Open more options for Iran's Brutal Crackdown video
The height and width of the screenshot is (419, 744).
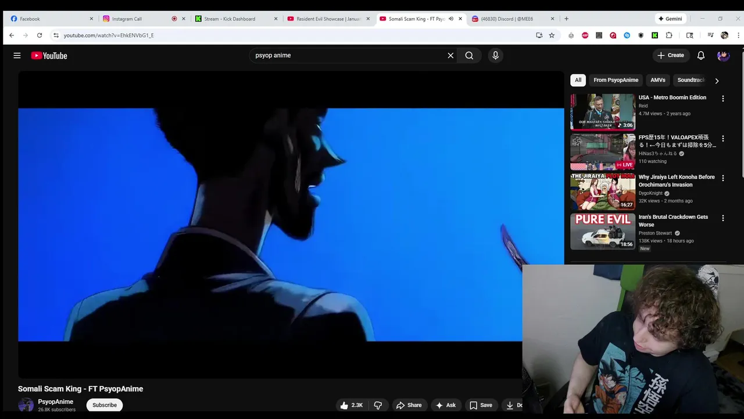click(723, 218)
